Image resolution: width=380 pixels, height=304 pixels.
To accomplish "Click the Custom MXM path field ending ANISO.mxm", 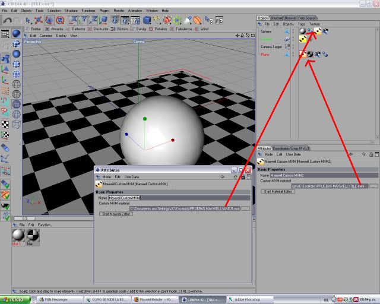I will coord(185,209).
